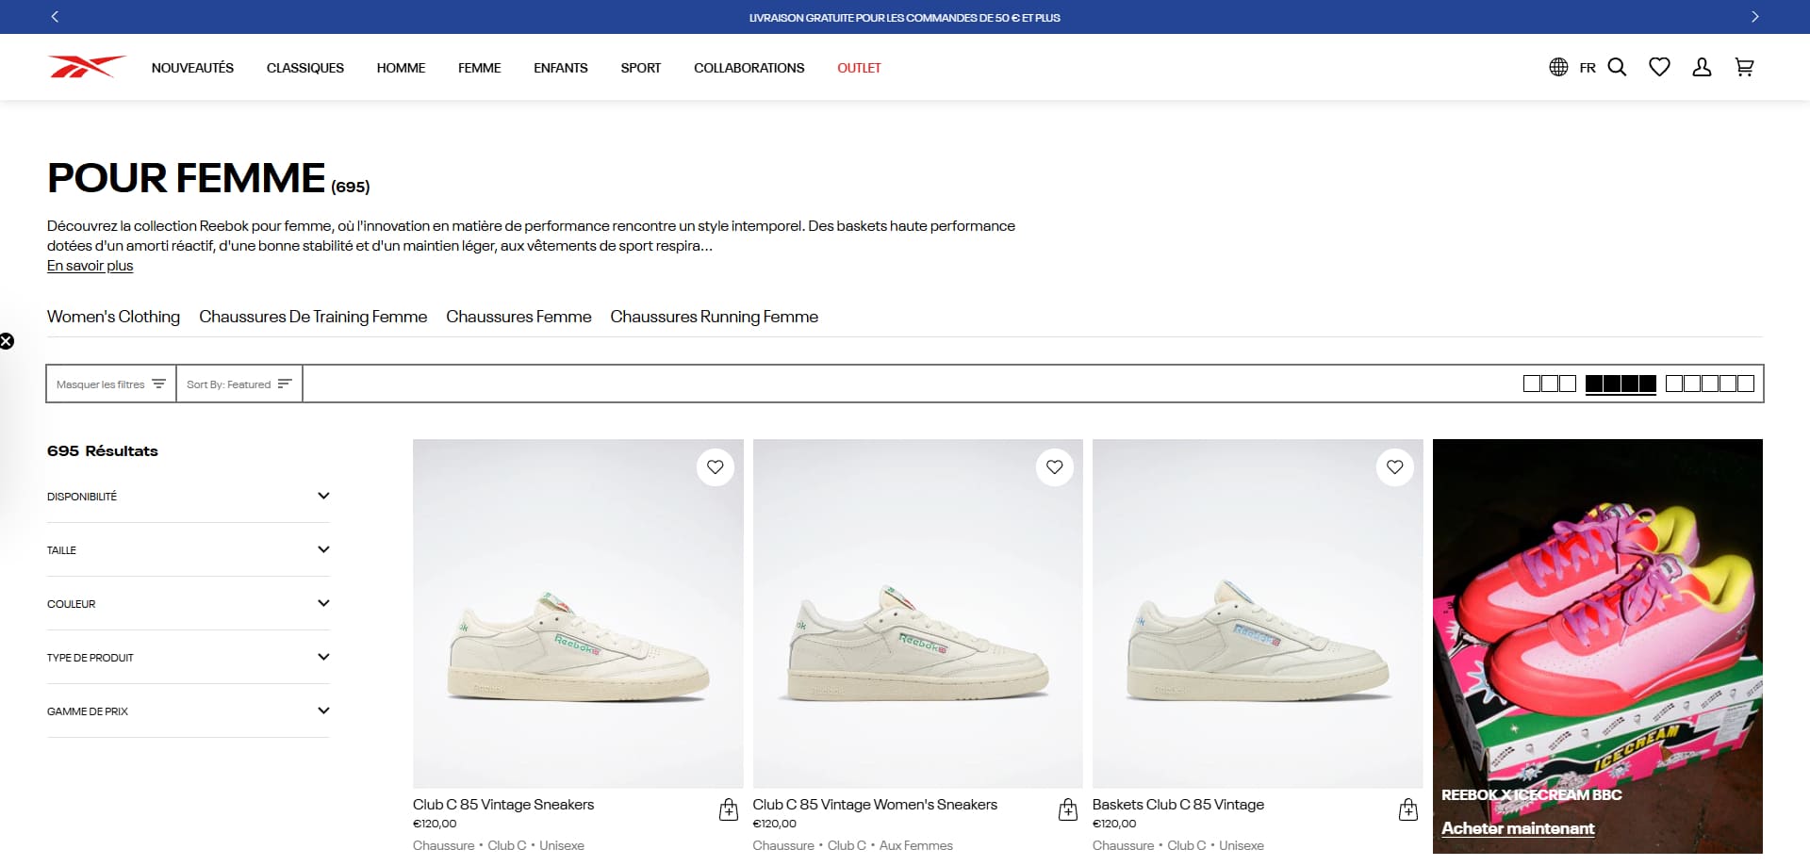Favorite Club C 85 Vintage Sneakers

(716, 466)
